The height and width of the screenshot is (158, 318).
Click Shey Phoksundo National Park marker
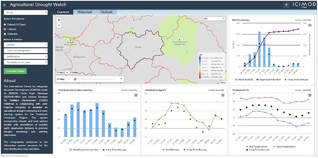point(180,40)
